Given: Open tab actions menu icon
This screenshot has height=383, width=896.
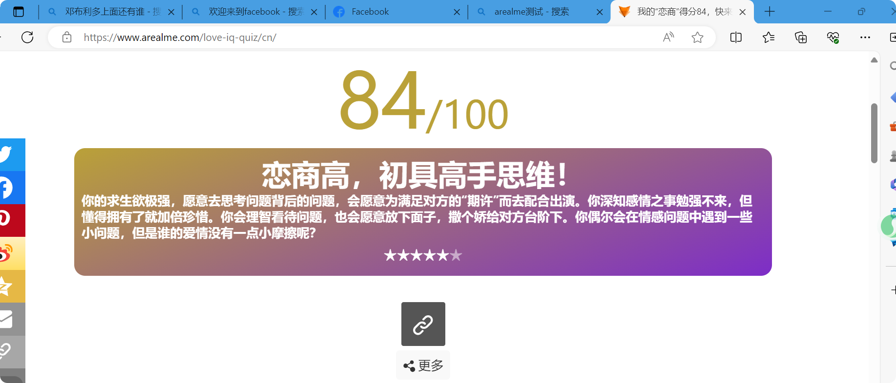Looking at the screenshot, I should 19,12.
